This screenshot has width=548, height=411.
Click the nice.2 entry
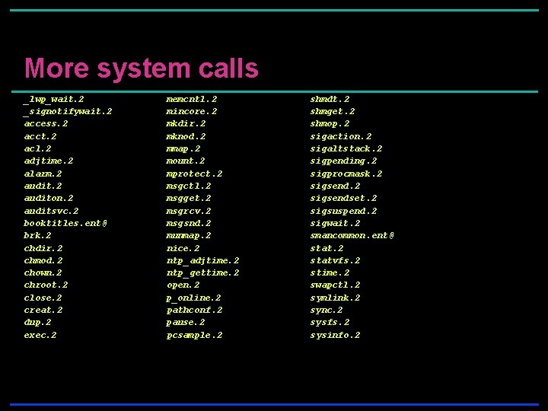(183, 248)
